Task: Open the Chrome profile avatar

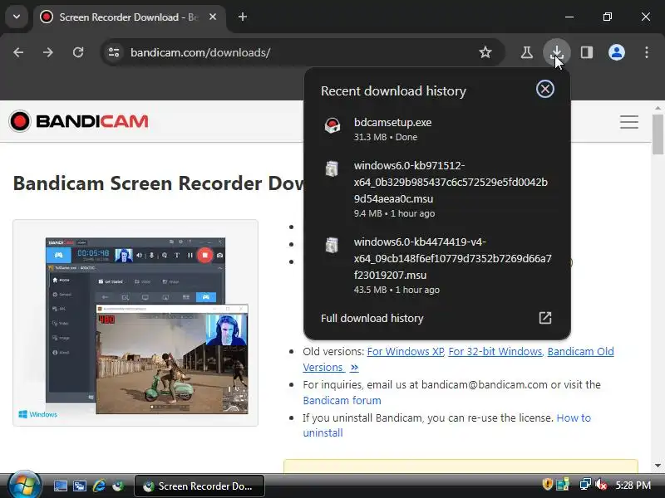Action: 616,52
